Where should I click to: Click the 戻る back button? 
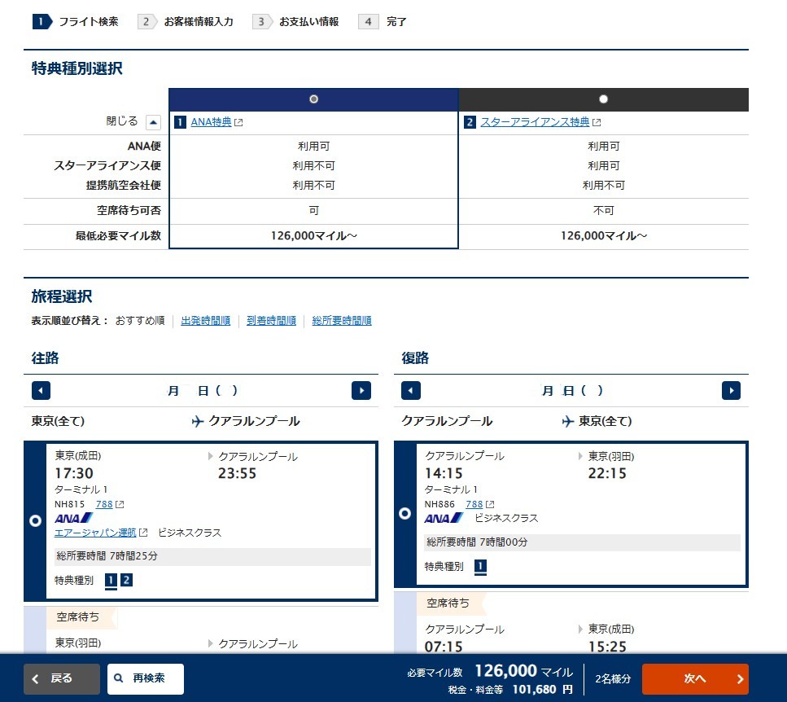pos(62,679)
